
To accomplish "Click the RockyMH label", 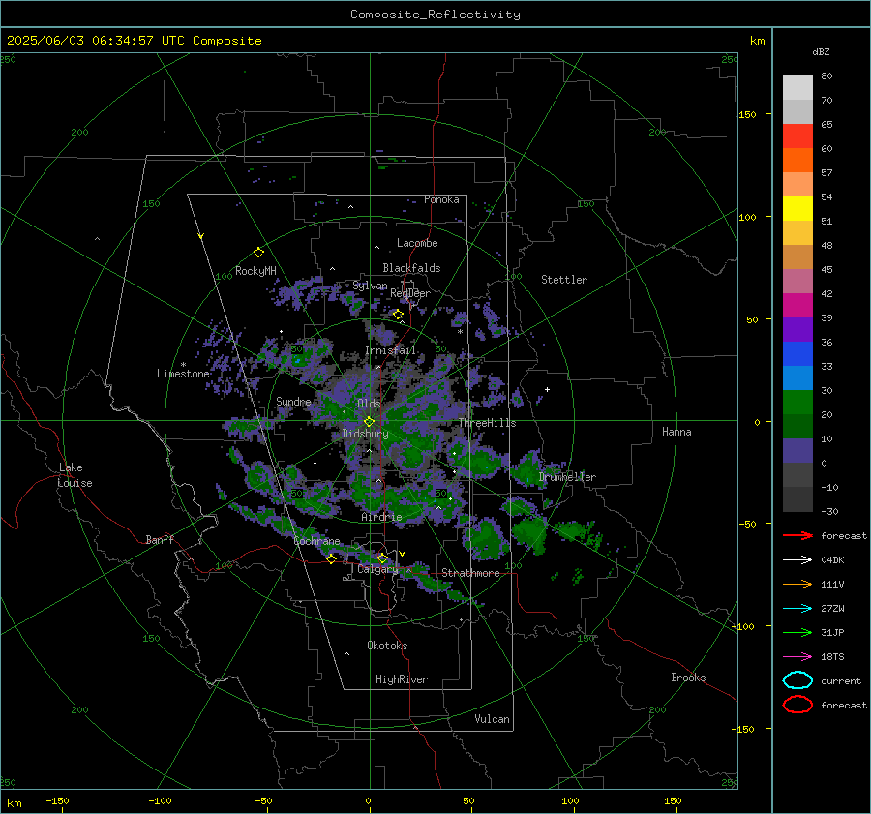I will pyautogui.click(x=255, y=271).
